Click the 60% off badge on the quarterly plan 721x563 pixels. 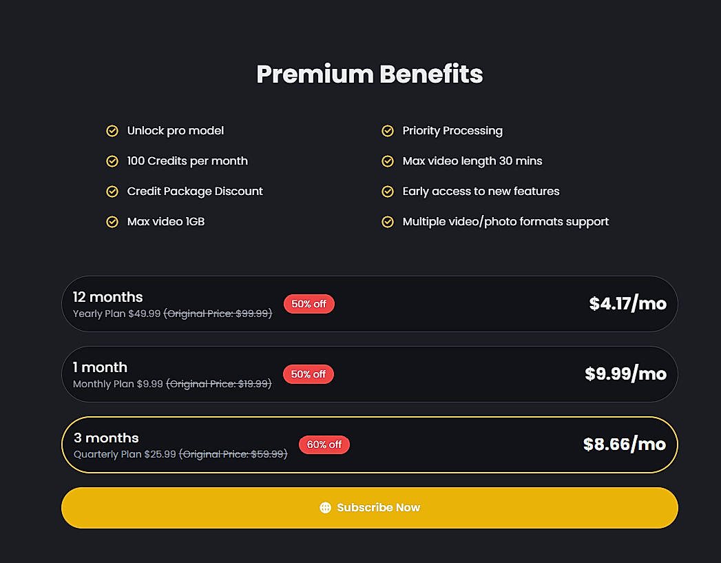pos(324,444)
